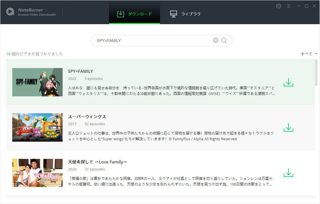Image resolution: width=320 pixels, height=204 pixels.
Task: Click the '72 episodes' text
Action: pos(95,169)
